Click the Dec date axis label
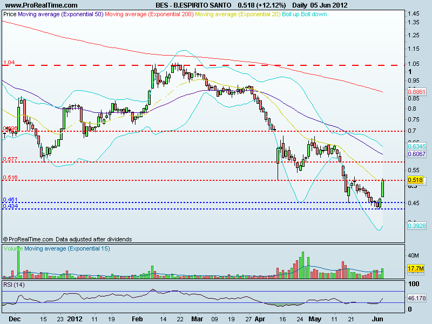Image resolution: width=432 pixels, height=324 pixels. pyautogui.click(x=15, y=319)
